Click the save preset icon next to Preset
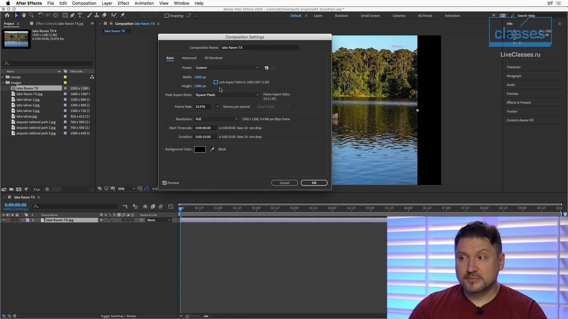 pos(267,68)
